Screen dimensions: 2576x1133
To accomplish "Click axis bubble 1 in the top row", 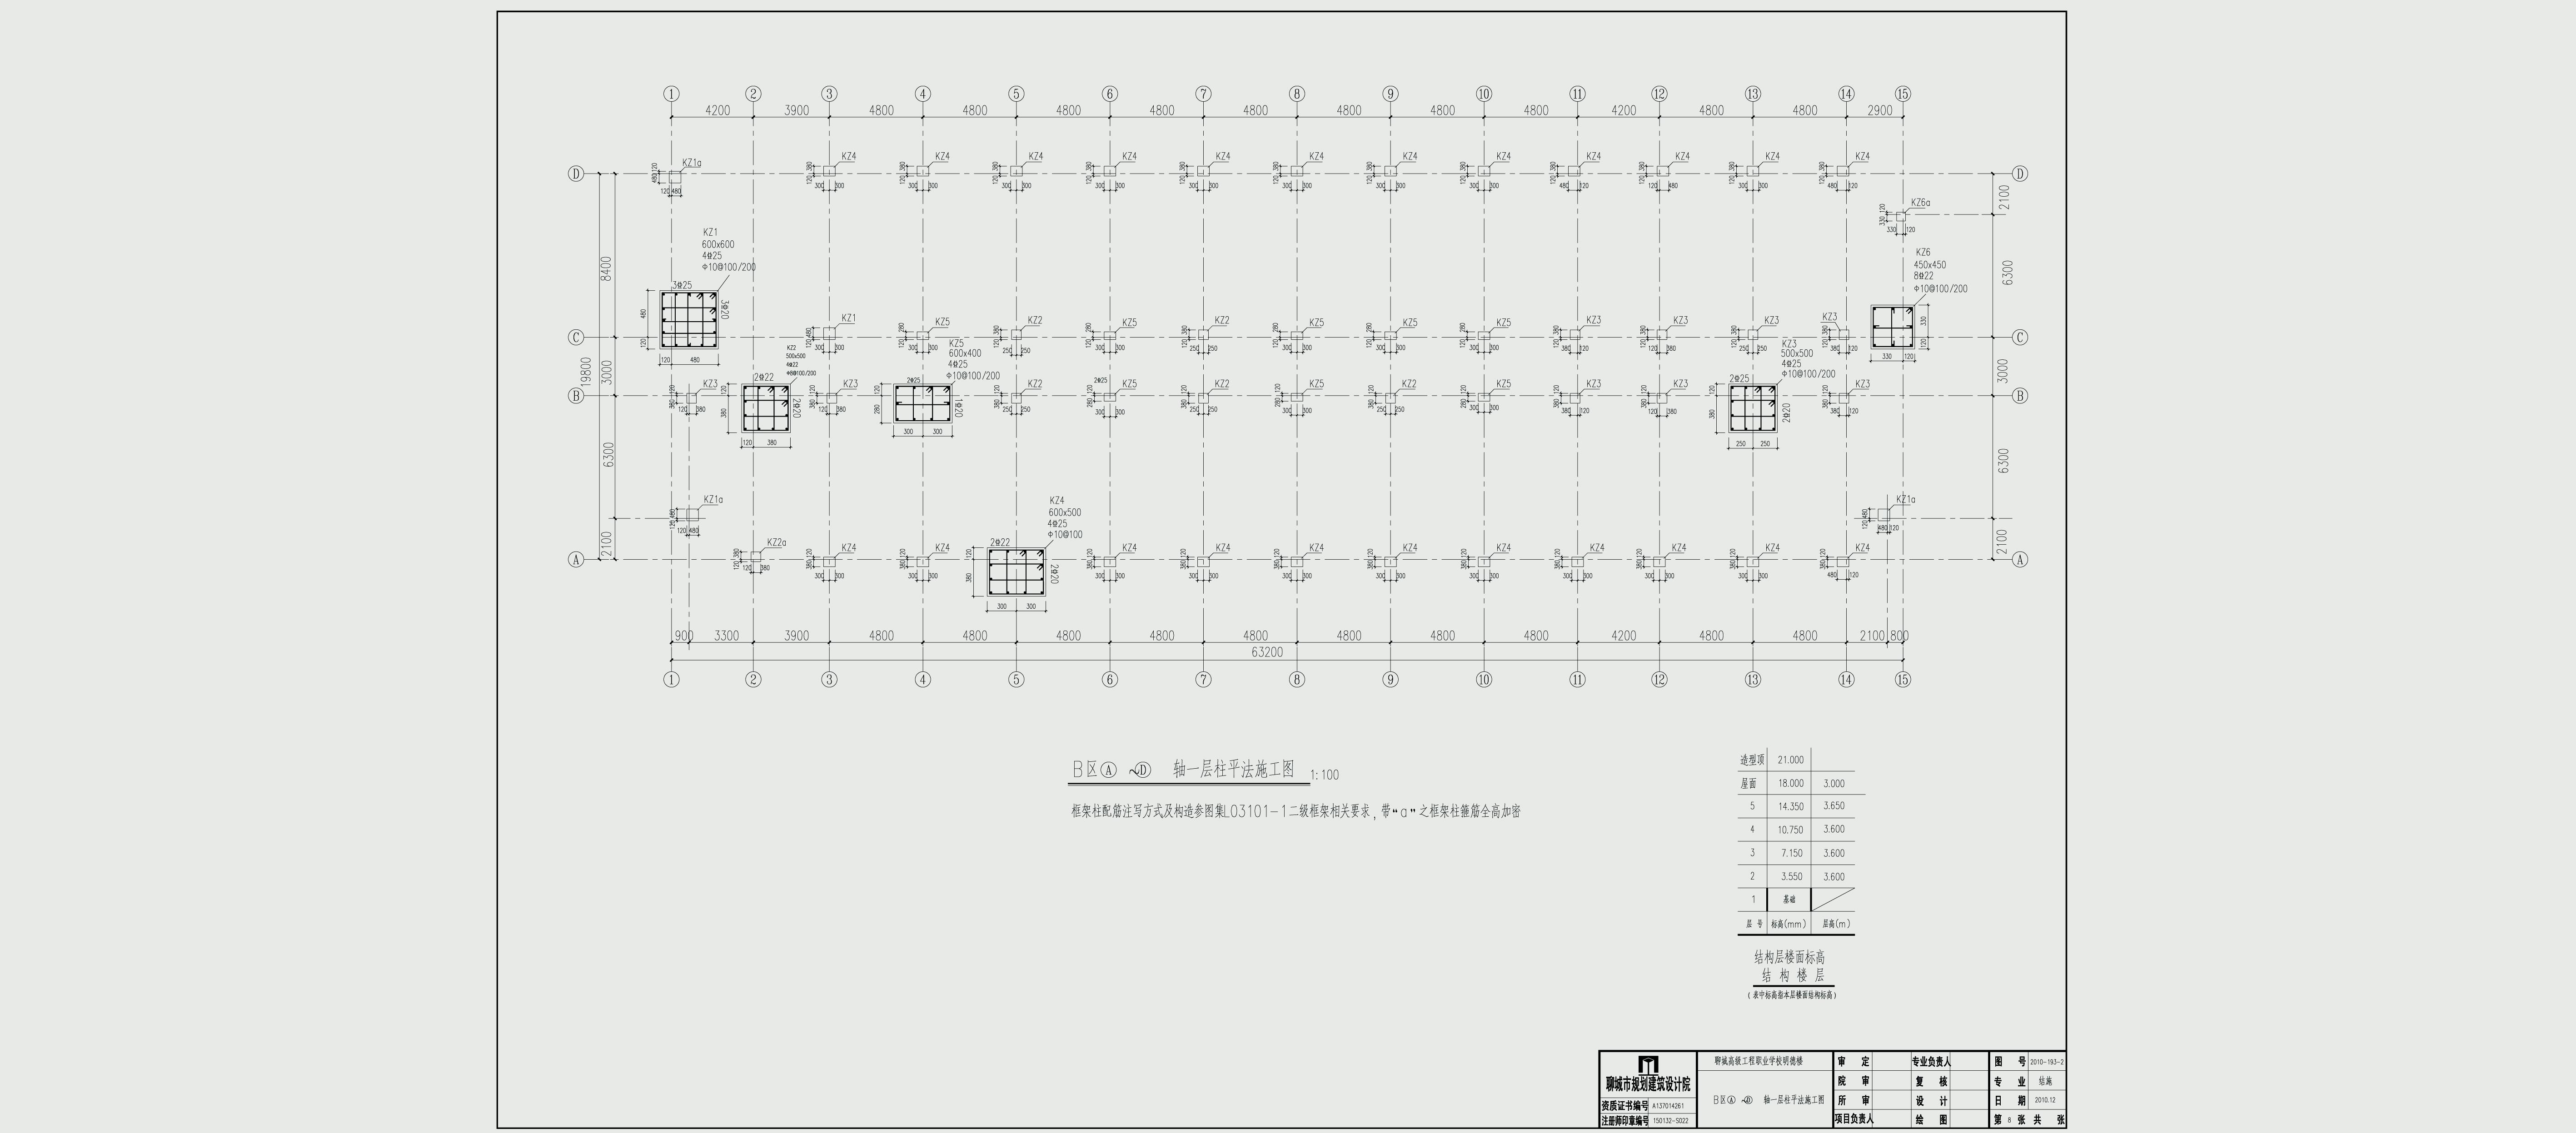I will (x=671, y=94).
